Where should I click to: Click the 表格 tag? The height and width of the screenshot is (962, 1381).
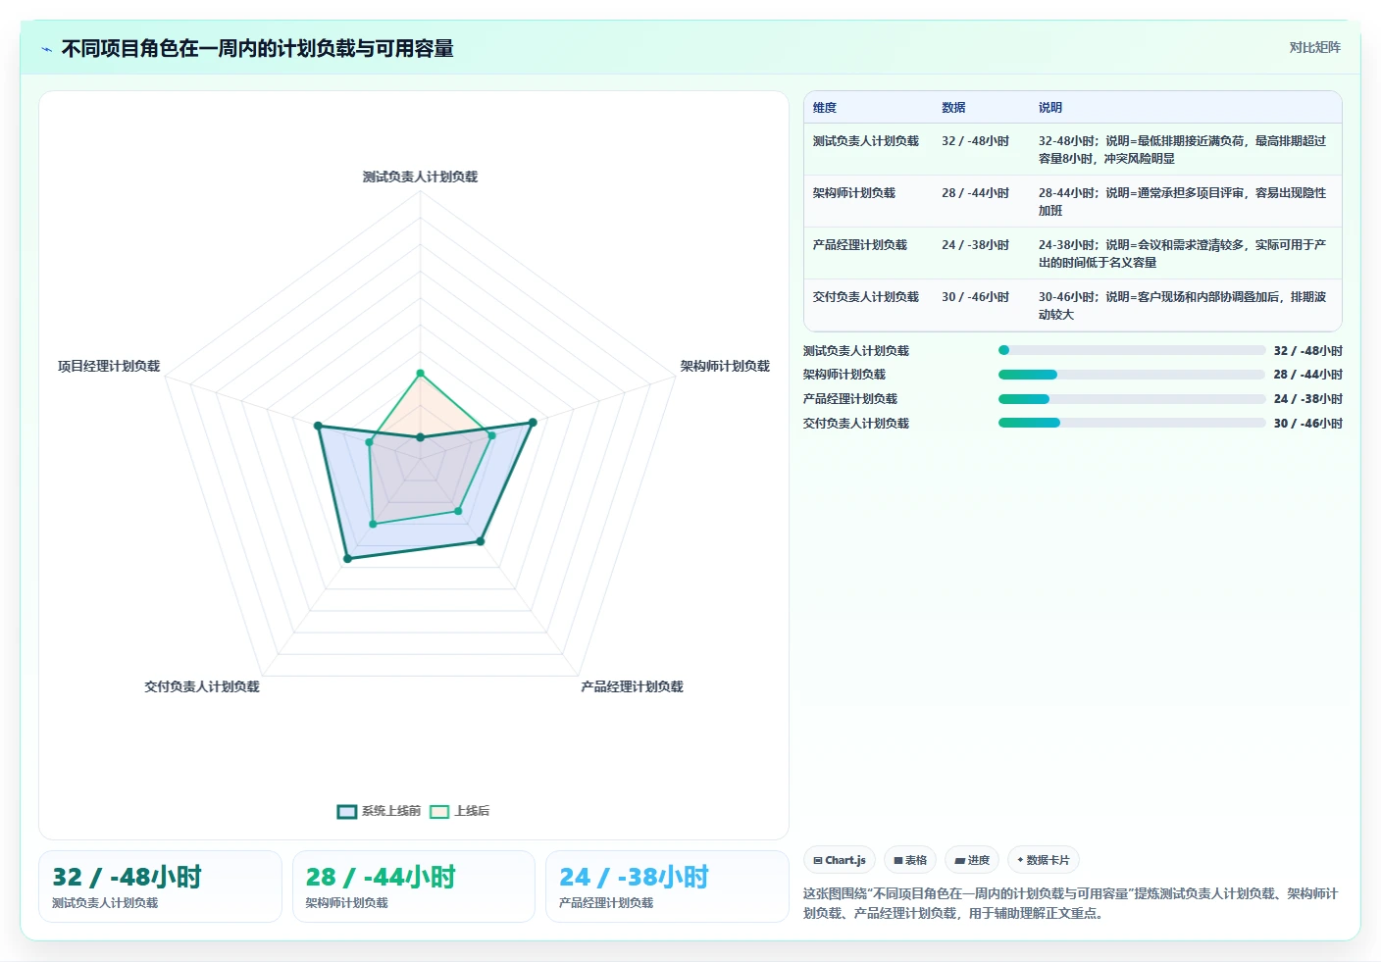click(x=910, y=860)
